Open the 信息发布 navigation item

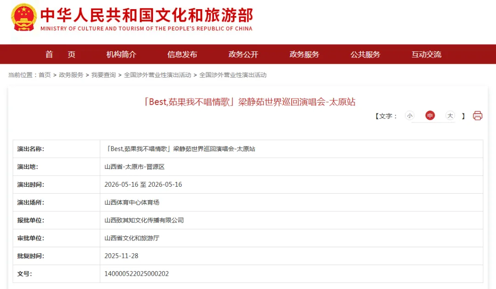tap(182, 54)
